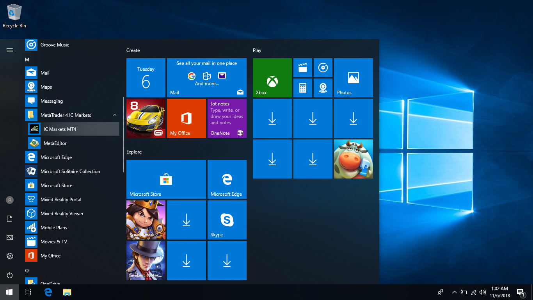Open Edge from the taskbar

(x=48, y=292)
